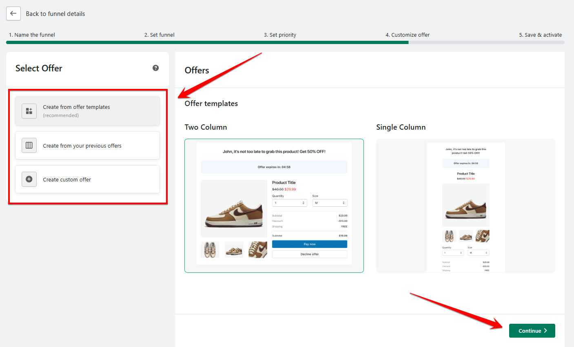Click the Two Column heading
574x347 pixels.
click(x=206, y=127)
